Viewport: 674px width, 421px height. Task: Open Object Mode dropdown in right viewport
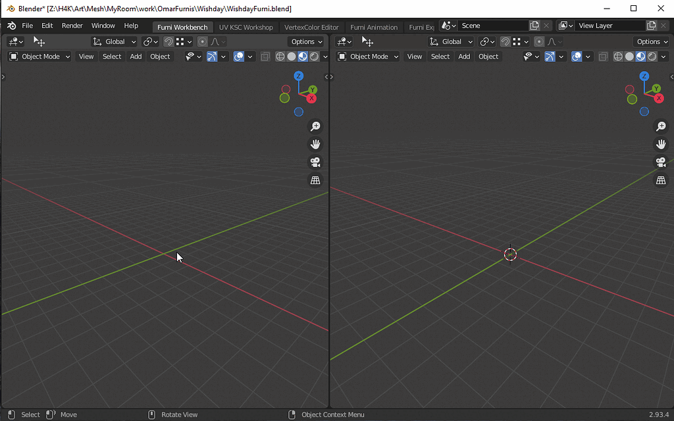(x=368, y=57)
